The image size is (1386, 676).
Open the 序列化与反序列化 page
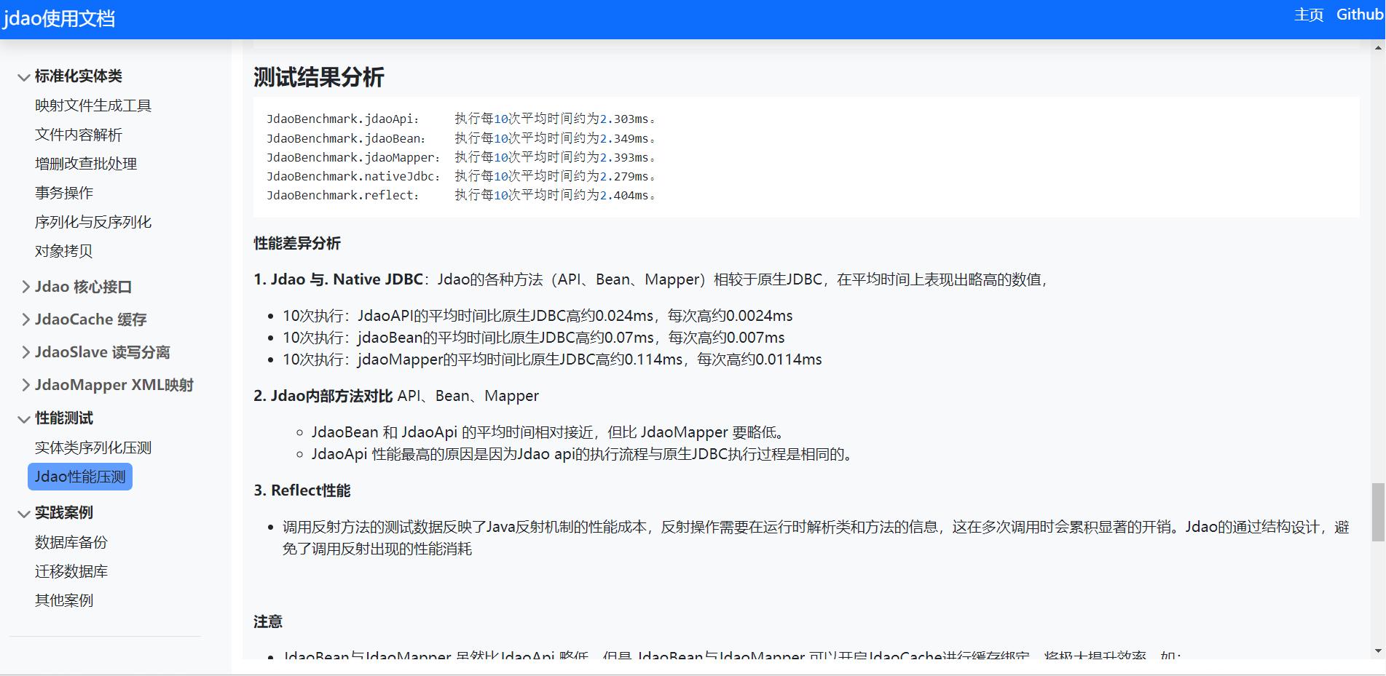[93, 222]
